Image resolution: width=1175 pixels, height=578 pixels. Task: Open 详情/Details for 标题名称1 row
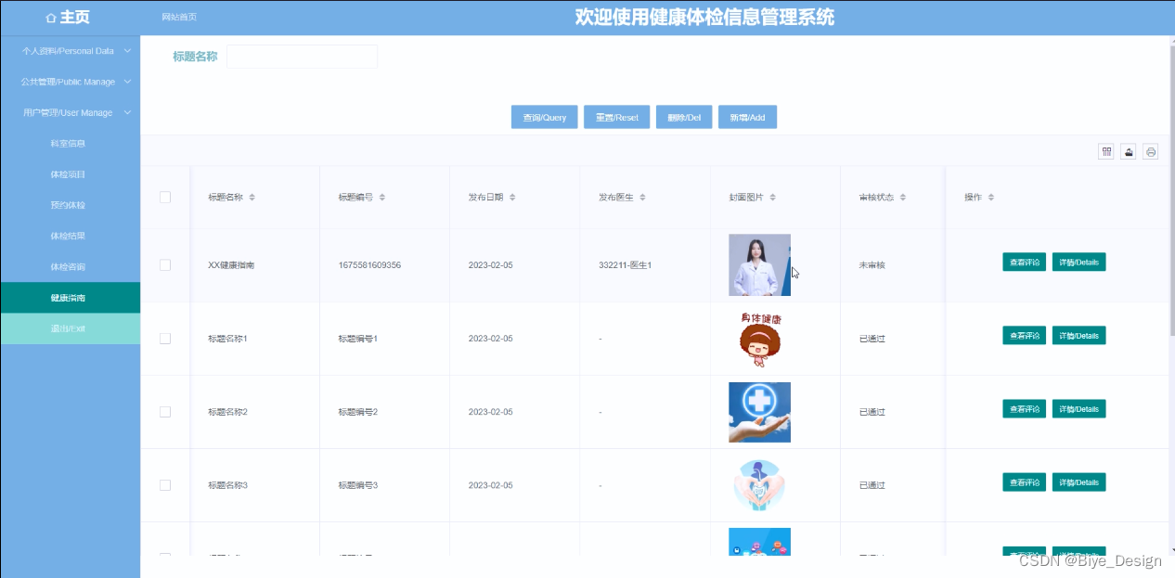[x=1078, y=335]
